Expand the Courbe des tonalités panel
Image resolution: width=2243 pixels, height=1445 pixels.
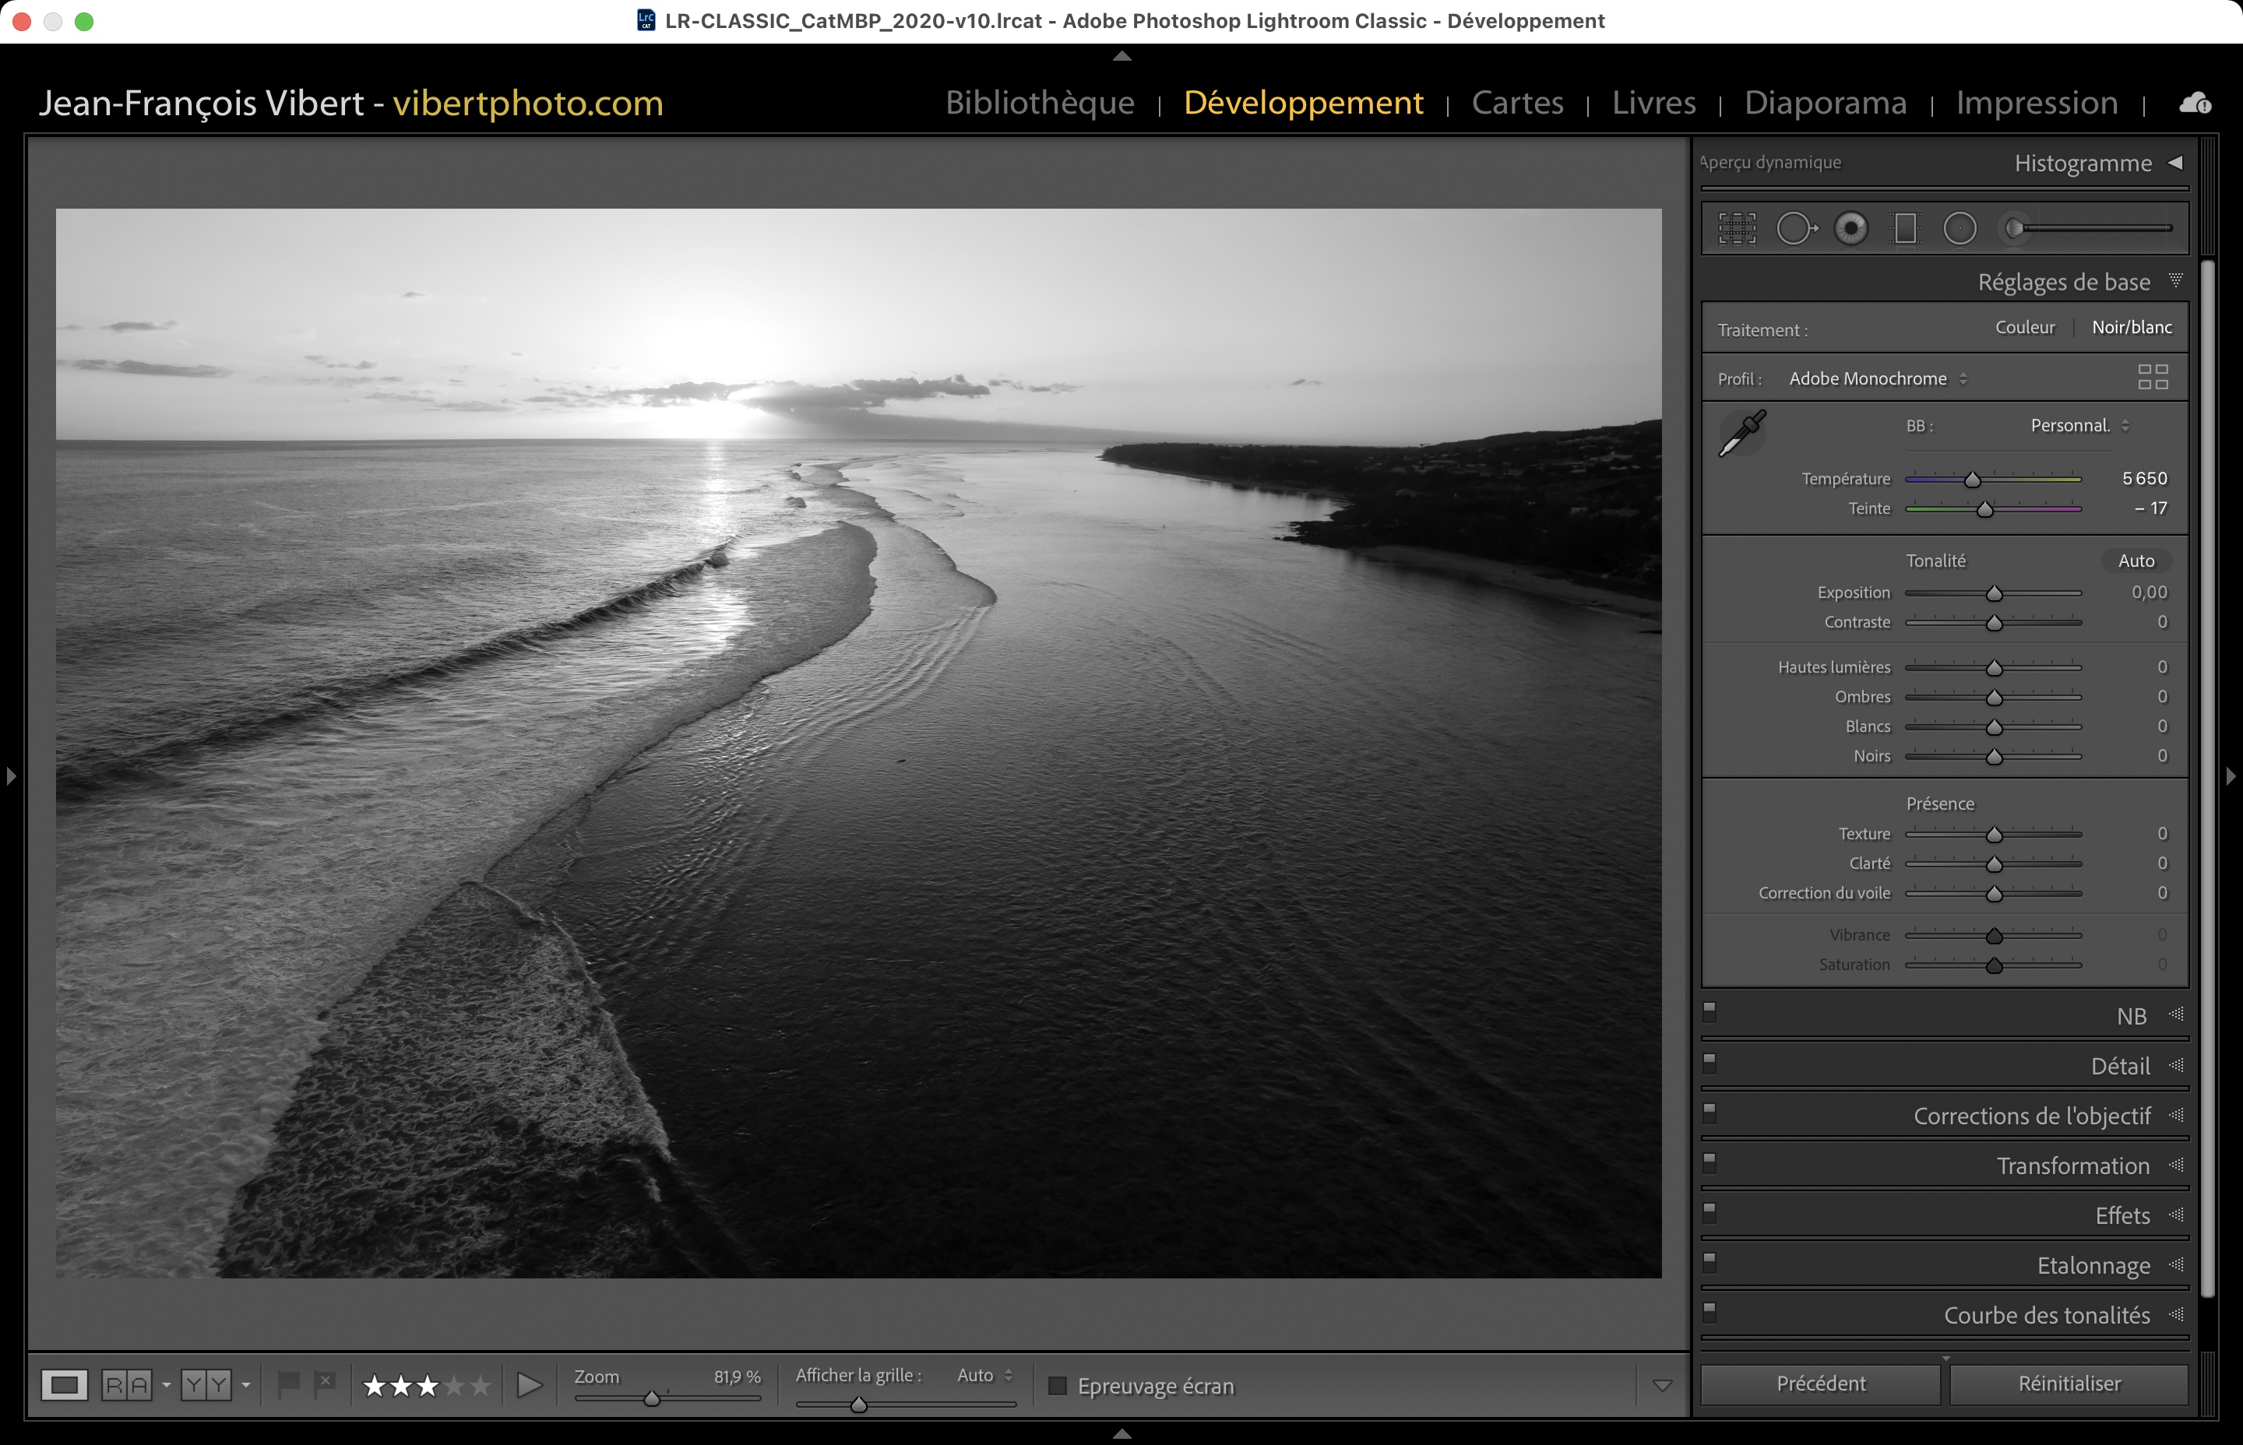(2046, 1316)
